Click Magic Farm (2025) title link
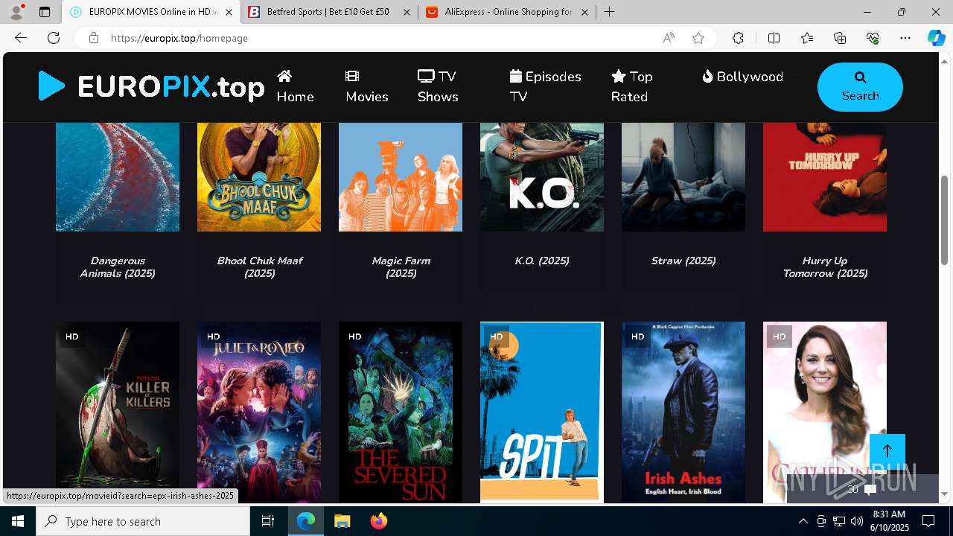Screen dimensions: 953x536 (401, 267)
